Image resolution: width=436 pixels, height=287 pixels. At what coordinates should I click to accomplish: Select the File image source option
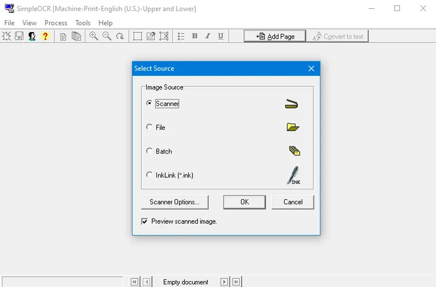point(149,127)
